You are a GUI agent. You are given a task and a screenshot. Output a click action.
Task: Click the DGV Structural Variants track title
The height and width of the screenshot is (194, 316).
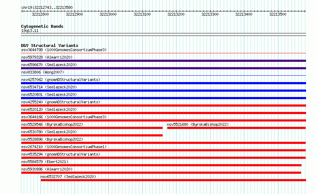tap(50, 45)
